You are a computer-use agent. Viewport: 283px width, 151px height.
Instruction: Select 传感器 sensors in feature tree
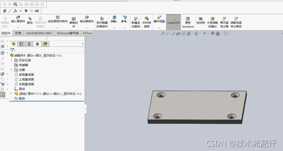tap(21, 65)
